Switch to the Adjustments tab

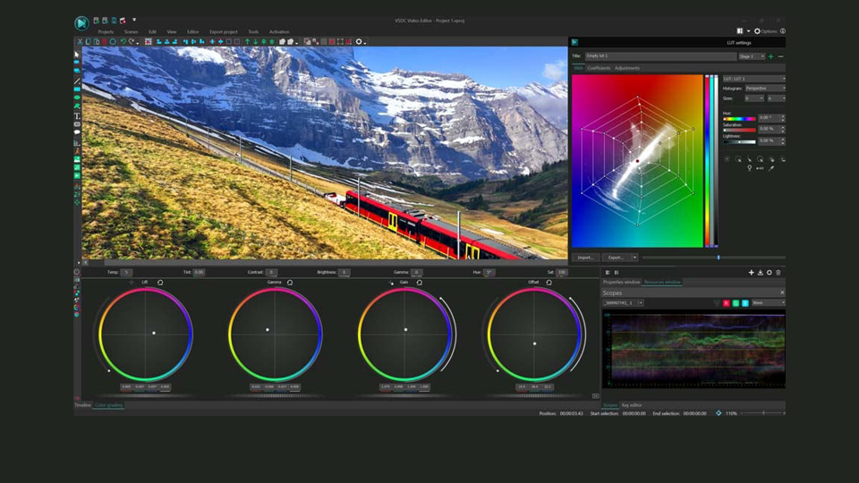627,69
